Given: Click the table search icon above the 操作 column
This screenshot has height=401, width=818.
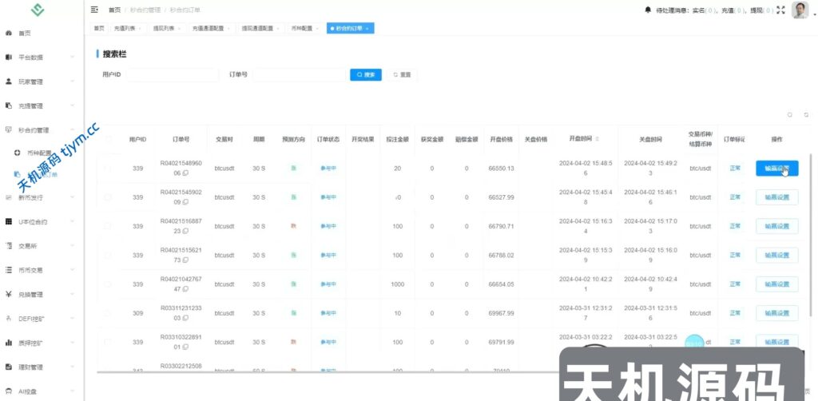Looking at the screenshot, I should point(790,114).
